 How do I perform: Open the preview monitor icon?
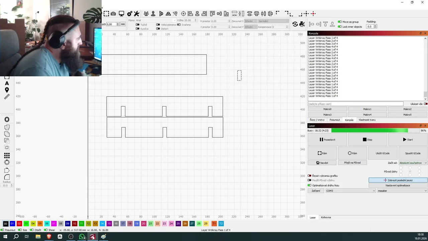(x=121, y=14)
